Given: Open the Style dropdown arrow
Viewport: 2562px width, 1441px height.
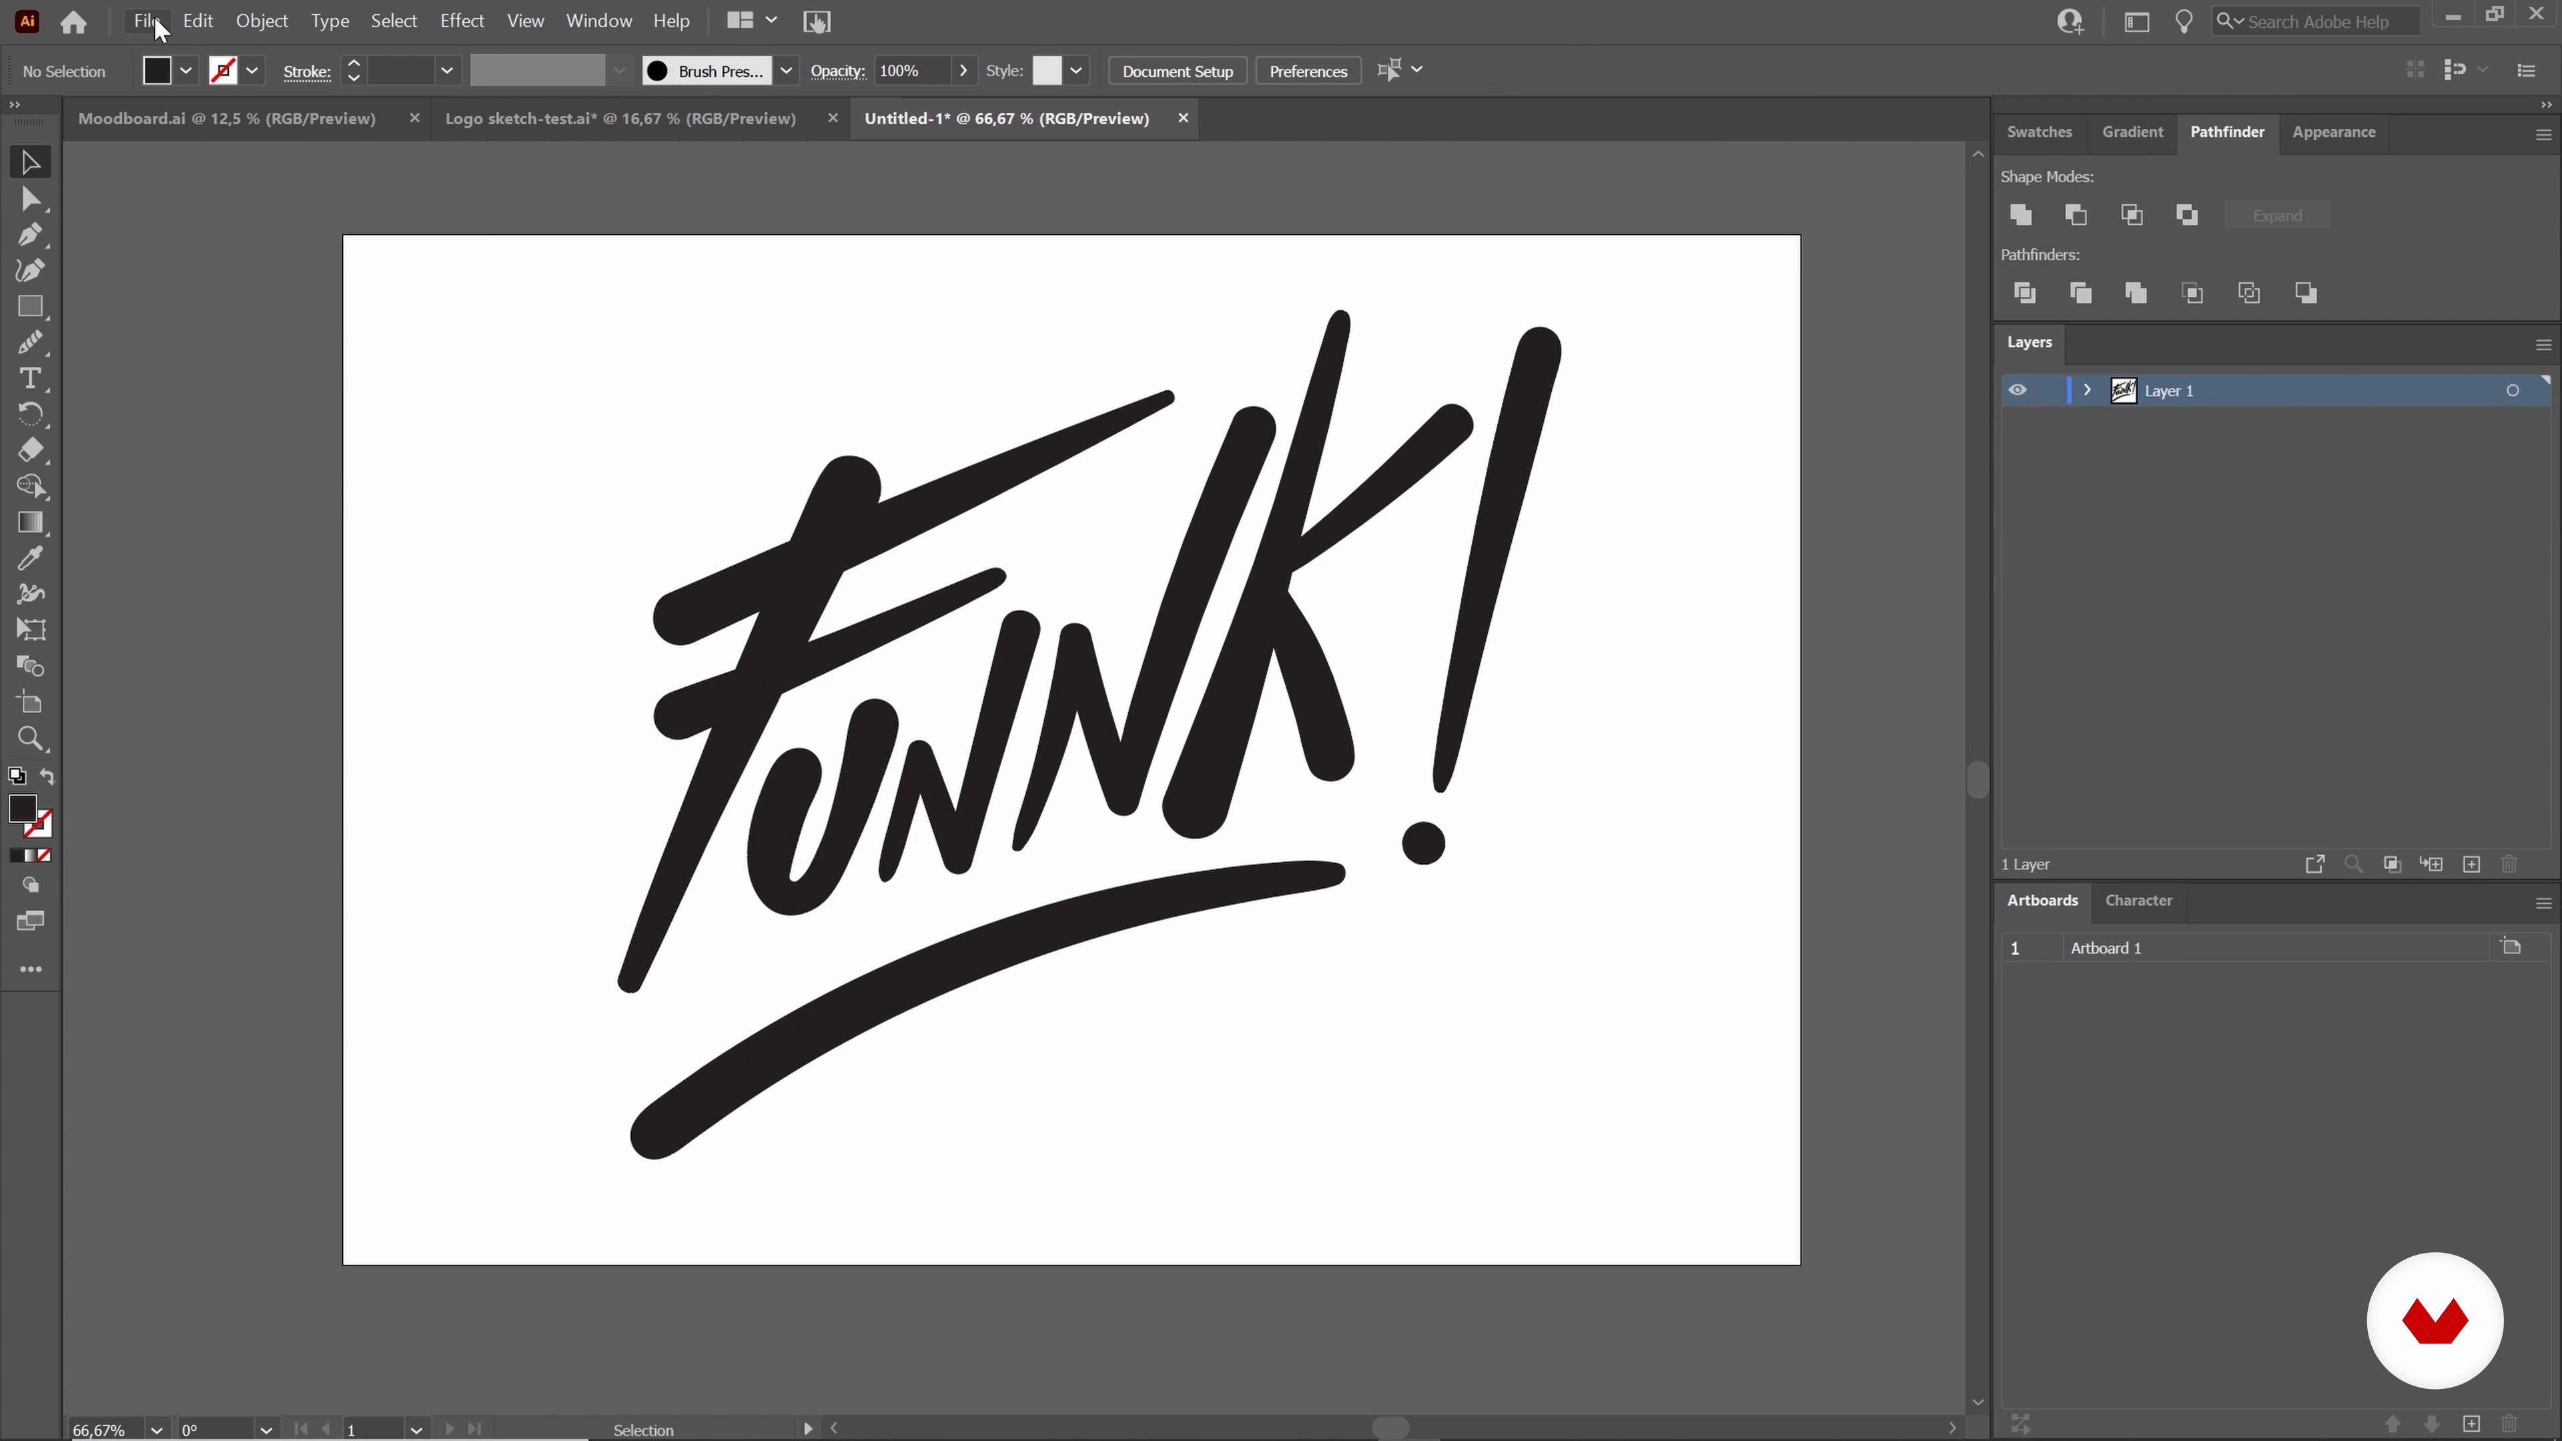Looking at the screenshot, I should 1076,71.
